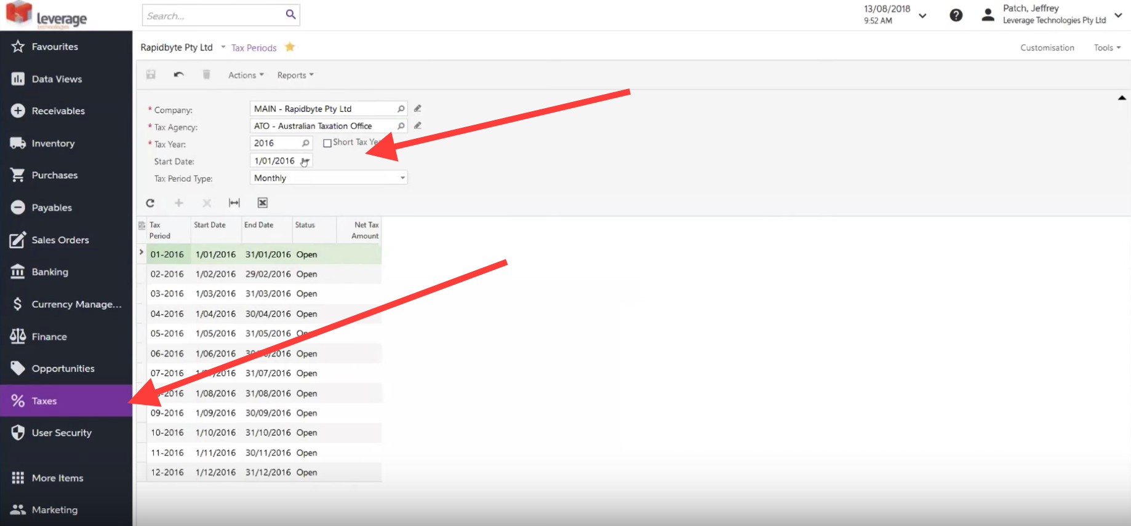
Task: Open the Finance module
Action: [x=66, y=337]
